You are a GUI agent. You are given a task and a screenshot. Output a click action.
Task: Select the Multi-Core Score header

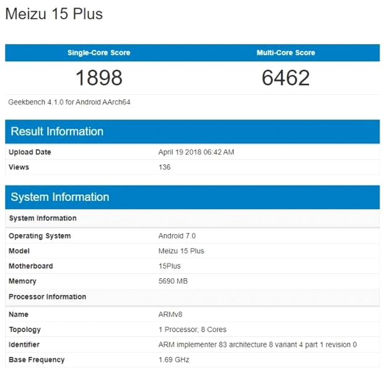[x=286, y=53]
